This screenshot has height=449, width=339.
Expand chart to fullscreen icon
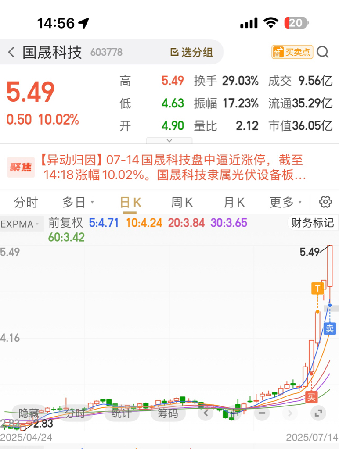coord(318,413)
